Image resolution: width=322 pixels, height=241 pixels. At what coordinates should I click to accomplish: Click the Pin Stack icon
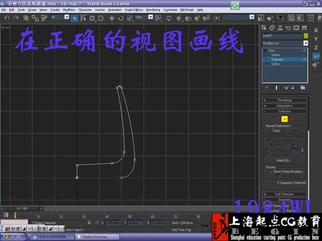coord(267,87)
